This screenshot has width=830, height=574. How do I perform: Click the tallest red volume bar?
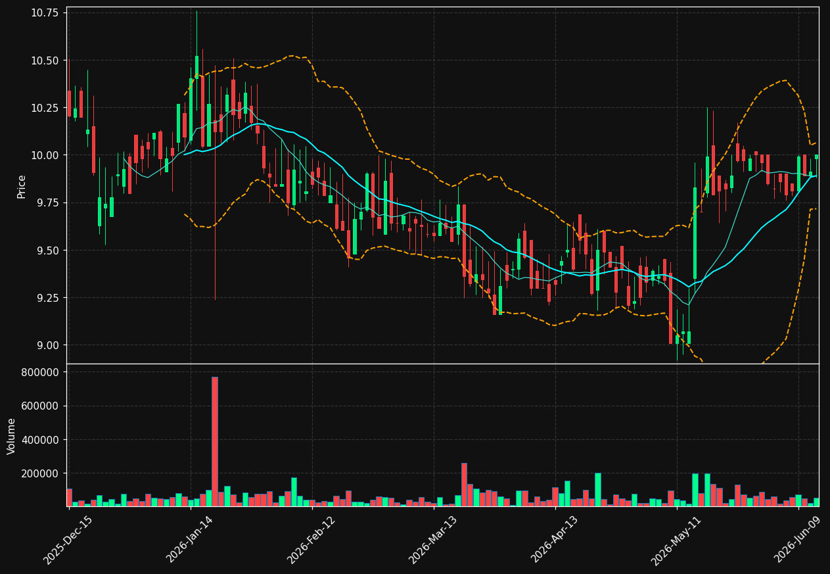[x=215, y=442]
